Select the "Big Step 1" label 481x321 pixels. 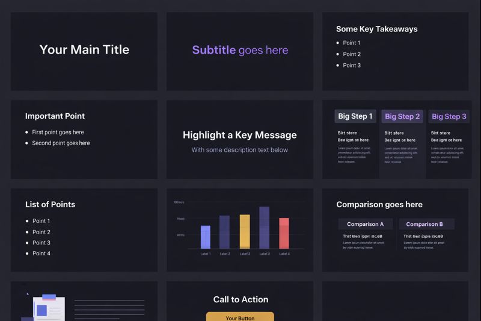tap(355, 116)
